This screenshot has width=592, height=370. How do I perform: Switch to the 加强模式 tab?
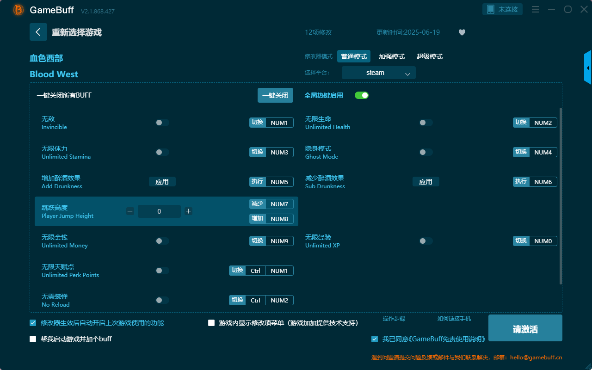tap(391, 56)
